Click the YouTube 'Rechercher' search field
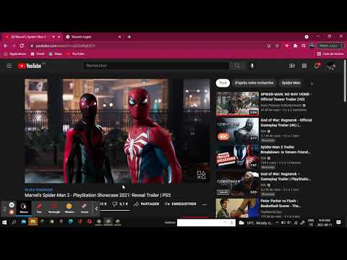347x260 pixels. coord(156,66)
